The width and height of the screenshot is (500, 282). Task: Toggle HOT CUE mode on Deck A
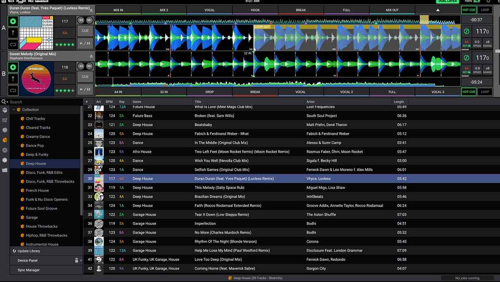pyautogui.click(x=469, y=10)
